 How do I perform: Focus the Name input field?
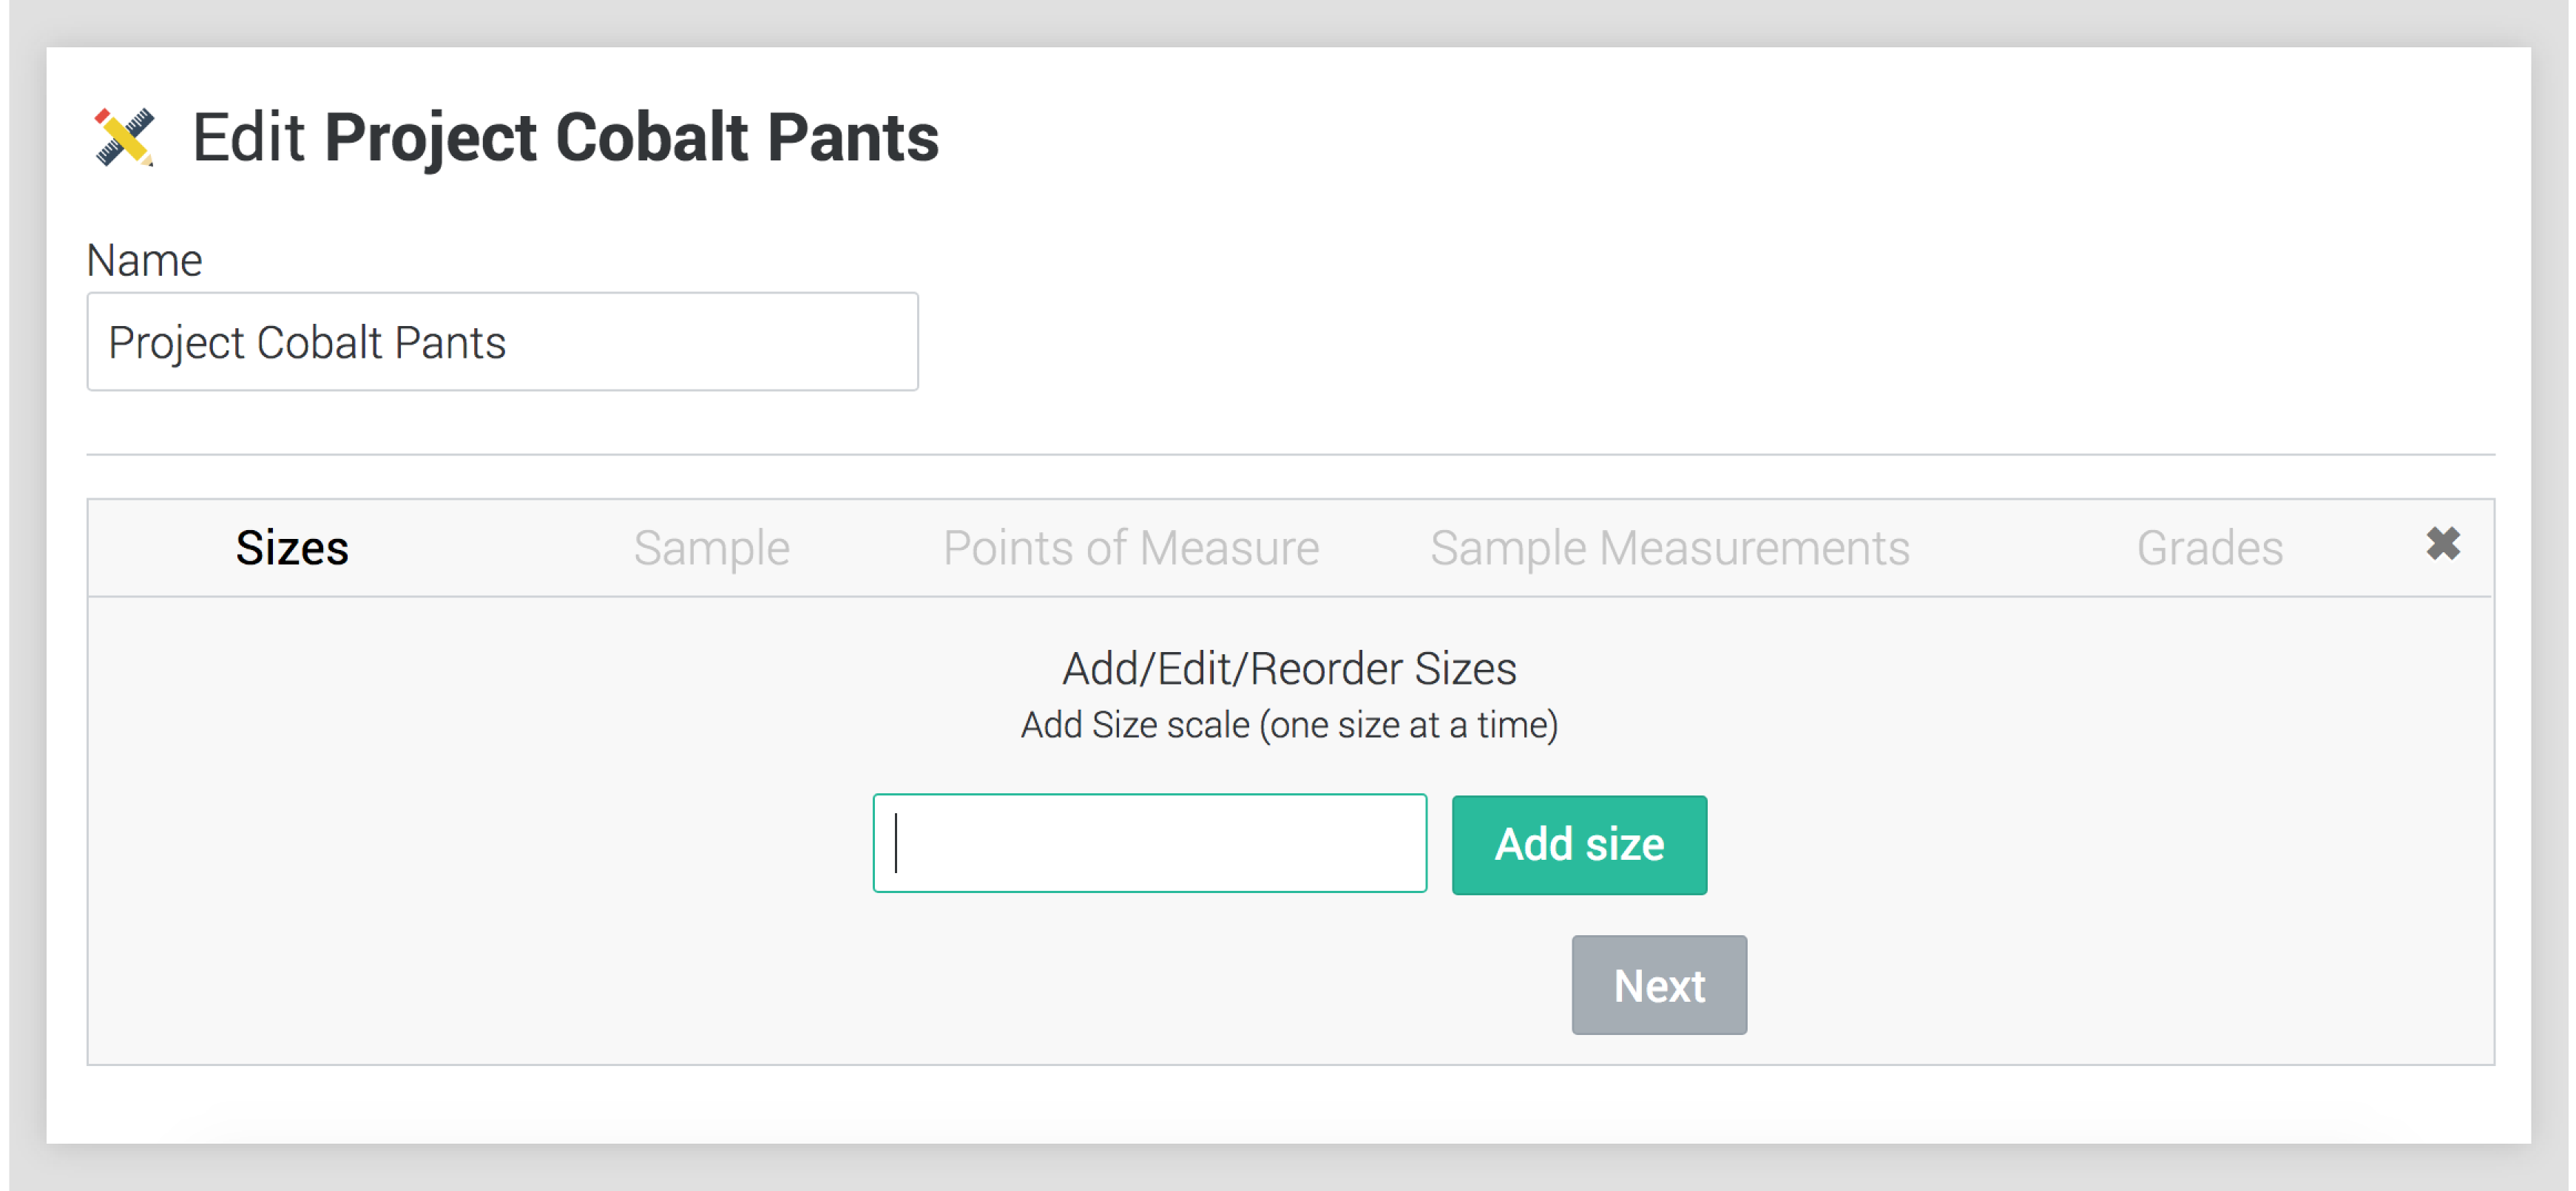pyautogui.click(x=502, y=342)
